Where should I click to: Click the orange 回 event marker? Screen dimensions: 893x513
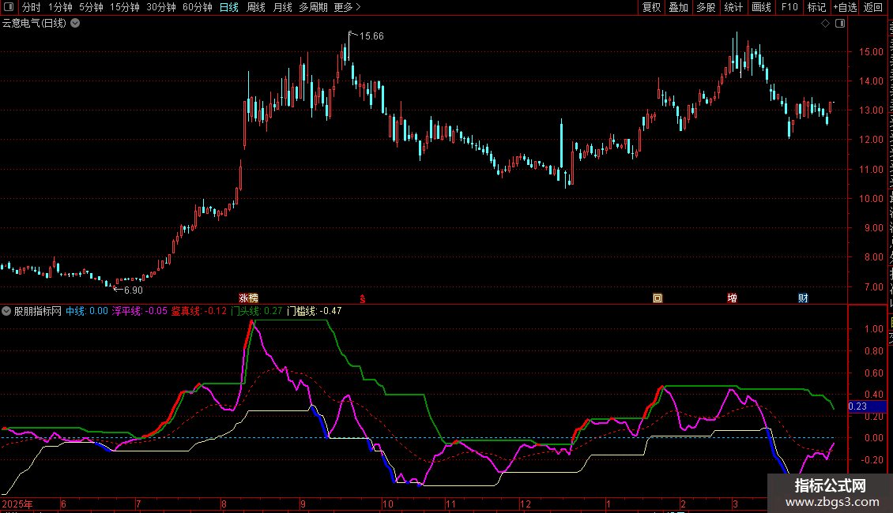click(x=658, y=298)
